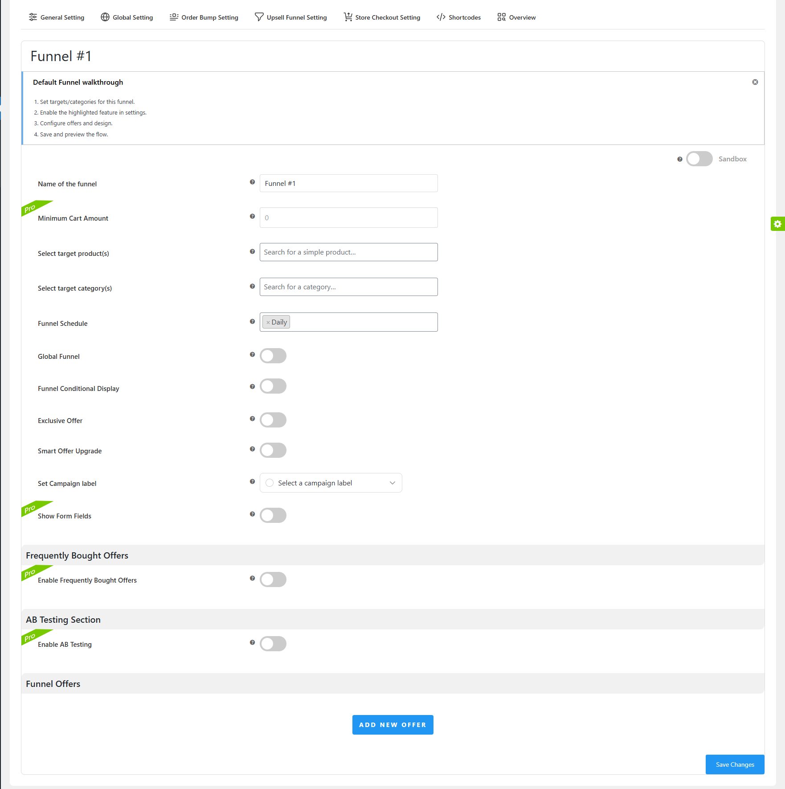Toggle the Global Funnel switch
The height and width of the screenshot is (789, 785).
point(273,355)
